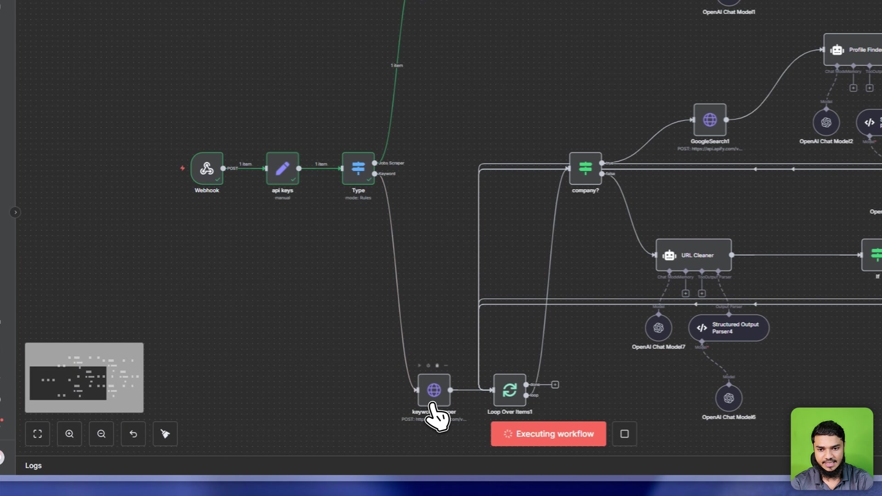Open the GoogleSearch1 HTTP request node
882x496 pixels.
710,120
